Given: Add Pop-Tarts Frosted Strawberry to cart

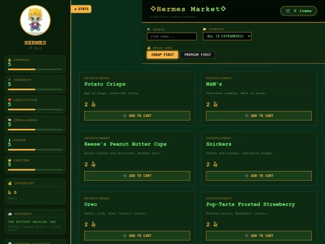Looking at the screenshot, I should pyautogui.click(x=259, y=236).
